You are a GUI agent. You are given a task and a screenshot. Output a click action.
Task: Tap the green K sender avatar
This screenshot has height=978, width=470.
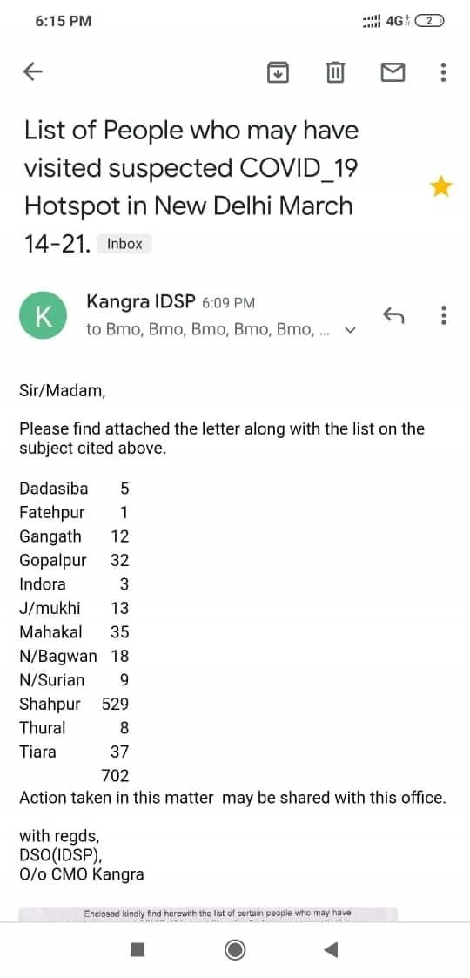click(x=43, y=315)
